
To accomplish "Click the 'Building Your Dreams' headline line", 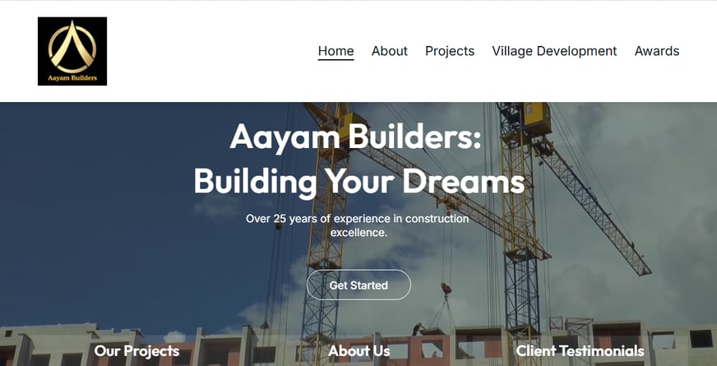I will [x=359, y=181].
